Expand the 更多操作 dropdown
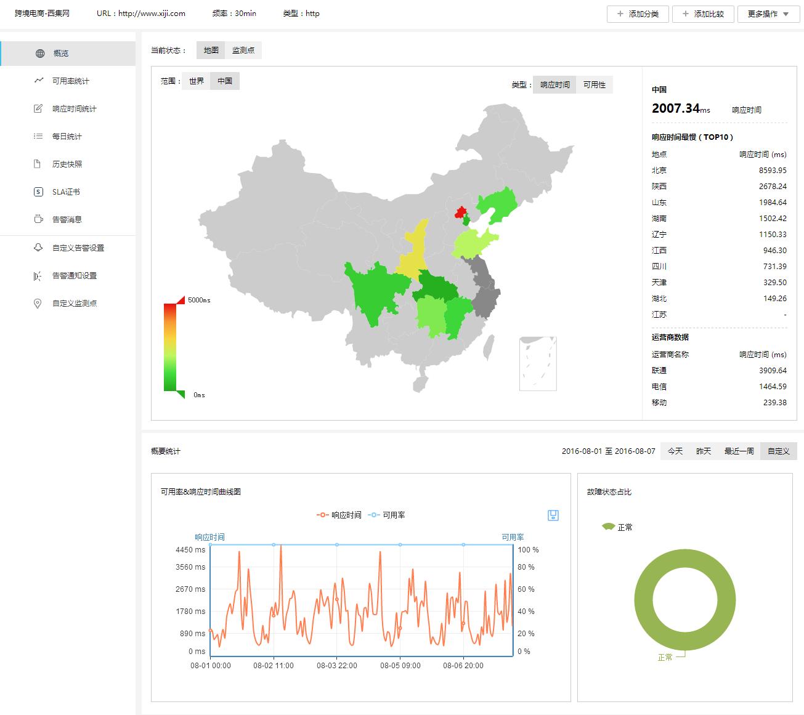 [768, 14]
